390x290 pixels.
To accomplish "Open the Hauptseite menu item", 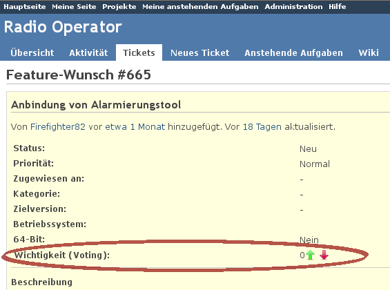I will [x=25, y=6].
